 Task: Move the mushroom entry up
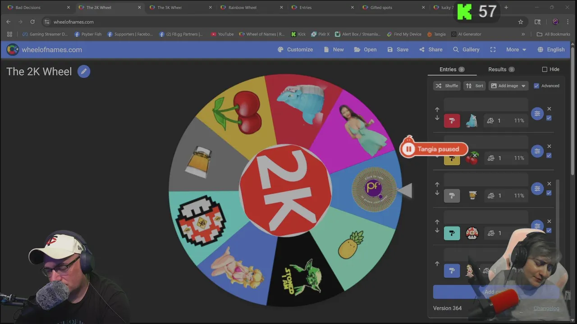pos(437,222)
